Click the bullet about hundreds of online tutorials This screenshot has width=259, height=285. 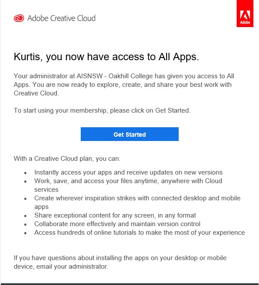140,233
